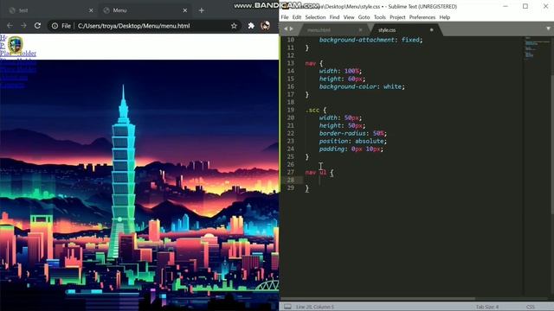Open Sublime Text Project menu
Viewport: 554px width, 311px height.
[397, 17]
